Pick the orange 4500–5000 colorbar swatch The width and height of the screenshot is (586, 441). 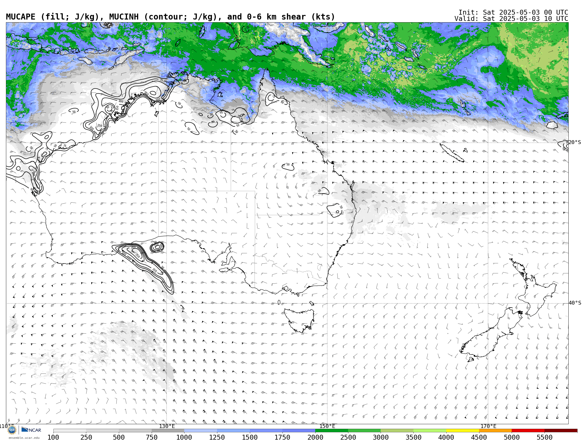pos(495,431)
